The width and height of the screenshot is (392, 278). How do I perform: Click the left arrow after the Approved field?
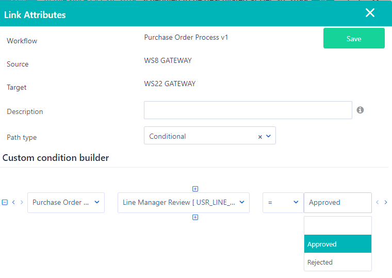point(378,202)
